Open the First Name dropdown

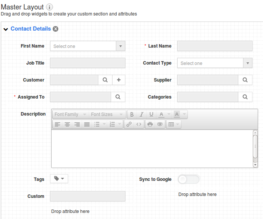(x=120, y=46)
